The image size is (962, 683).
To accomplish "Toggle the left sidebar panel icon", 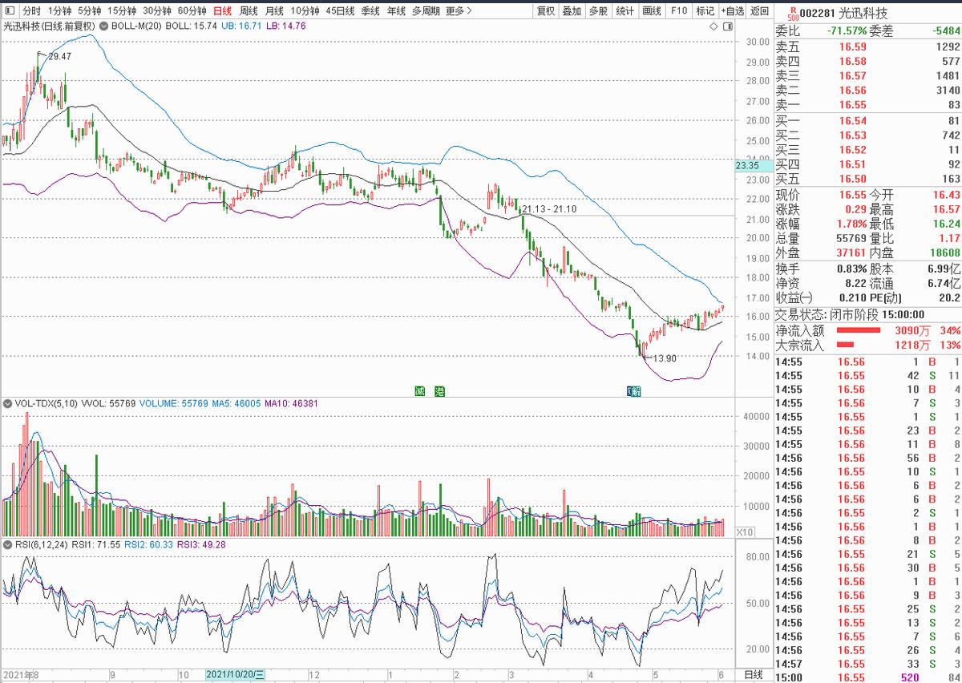I will click(8, 11).
